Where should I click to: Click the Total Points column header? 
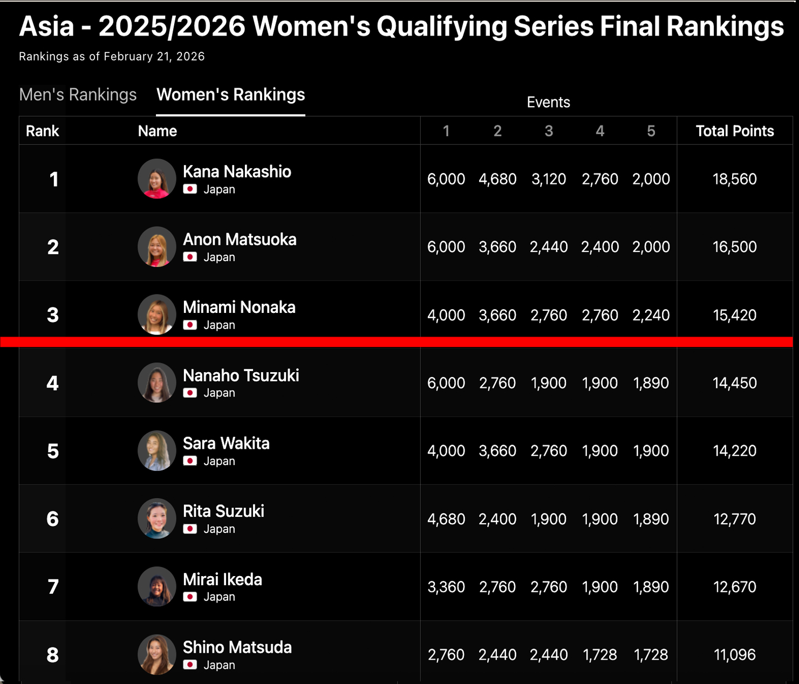pyautogui.click(x=734, y=131)
